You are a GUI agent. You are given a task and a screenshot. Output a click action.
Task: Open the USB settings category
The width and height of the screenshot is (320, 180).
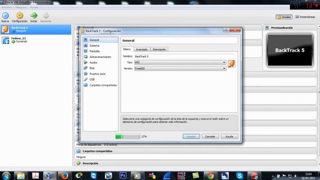pos(100,79)
